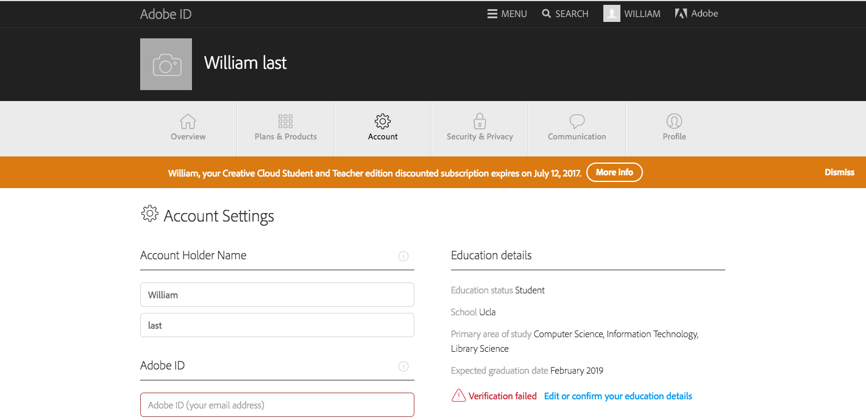Click the Account Holder Name info icon
Image resolution: width=866 pixels, height=420 pixels.
403,256
